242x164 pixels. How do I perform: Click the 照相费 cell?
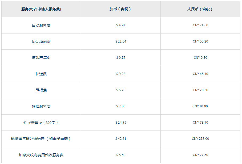pos(41,90)
